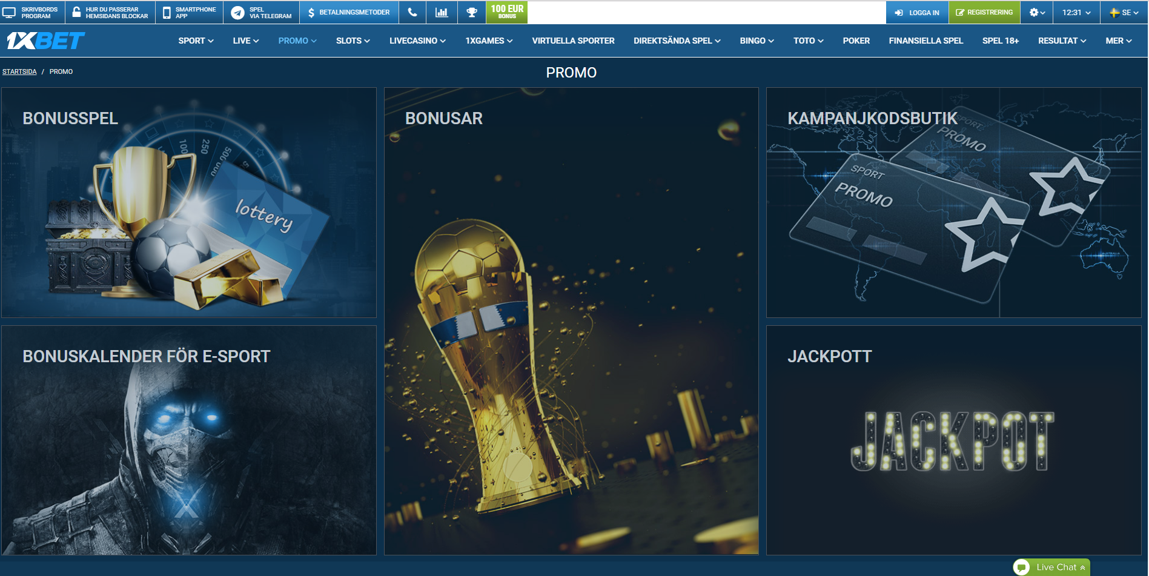Screen dimensions: 1149x576
Task: Click the Registrering button
Action: (x=984, y=12)
